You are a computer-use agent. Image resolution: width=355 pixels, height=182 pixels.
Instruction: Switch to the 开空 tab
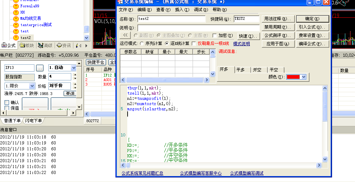tap(257, 70)
